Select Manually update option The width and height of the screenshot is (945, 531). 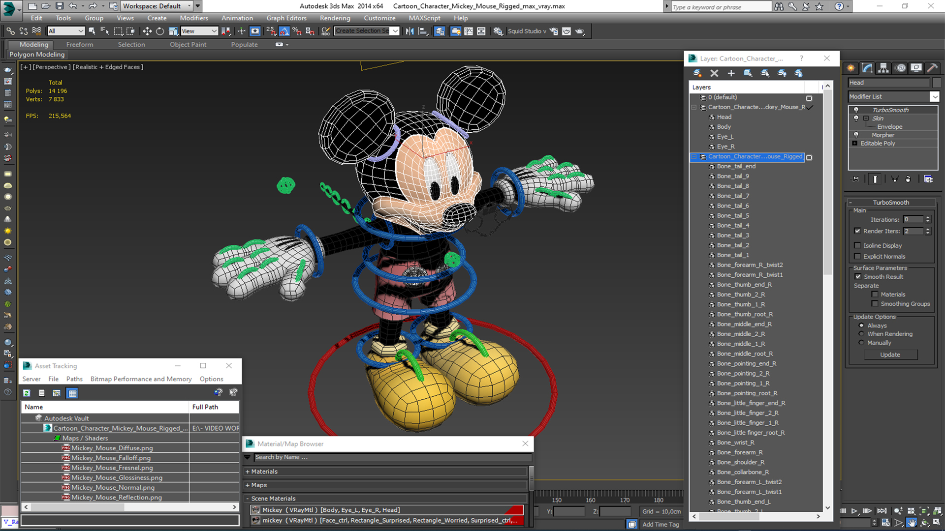tap(861, 343)
